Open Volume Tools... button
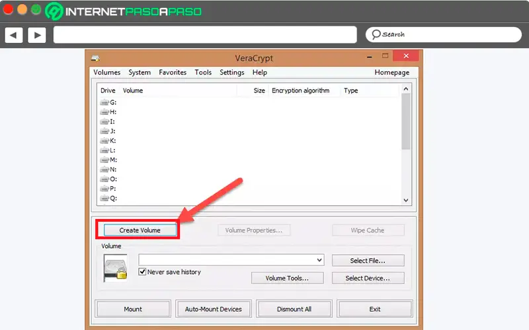Screen dimensions: 529x330 288,278
